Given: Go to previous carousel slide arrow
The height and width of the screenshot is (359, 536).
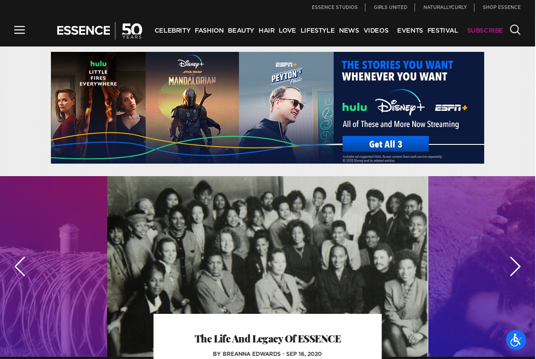Looking at the screenshot, I should coord(20,266).
